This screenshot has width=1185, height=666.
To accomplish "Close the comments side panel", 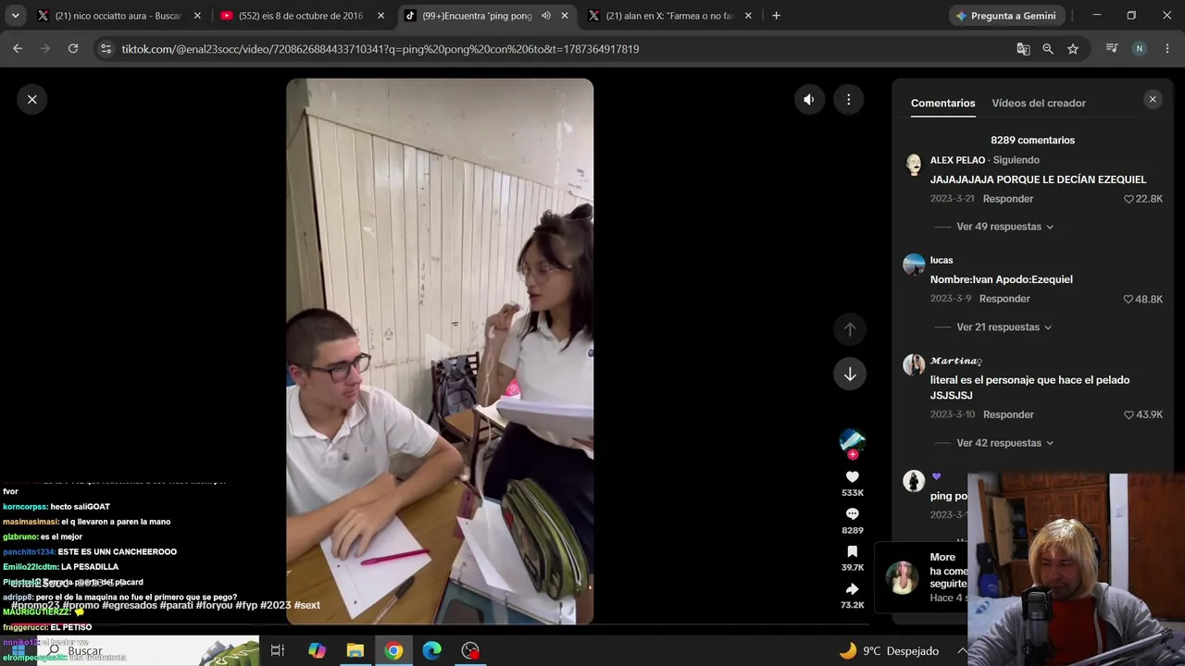I will (1153, 99).
